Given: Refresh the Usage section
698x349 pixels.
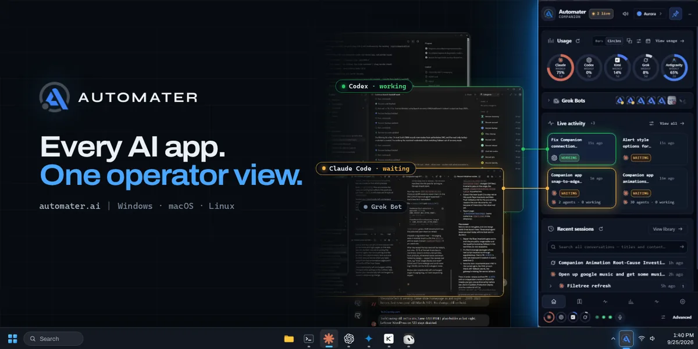Looking at the screenshot, I should [x=578, y=41].
